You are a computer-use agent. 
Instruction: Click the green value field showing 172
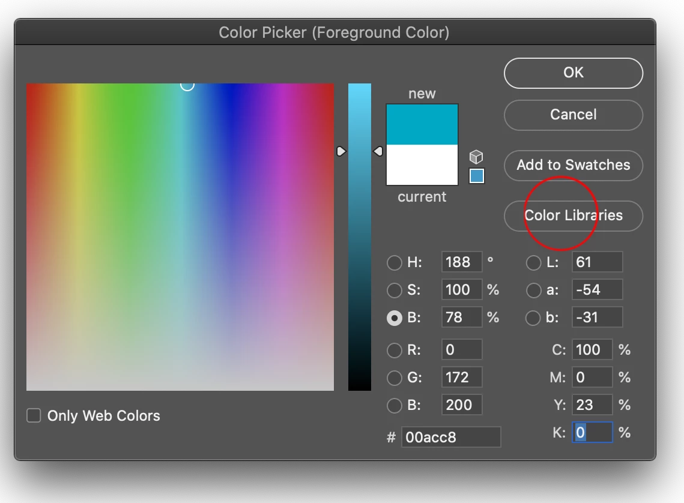(x=462, y=377)
